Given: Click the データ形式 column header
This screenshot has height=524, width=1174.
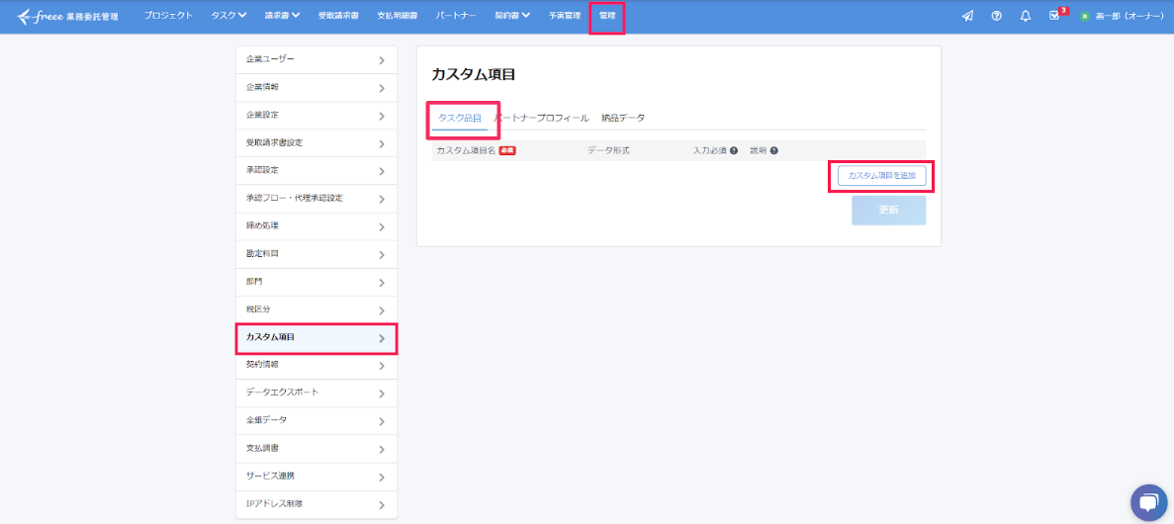Looking at the screenshot, I should click(608, 150).
